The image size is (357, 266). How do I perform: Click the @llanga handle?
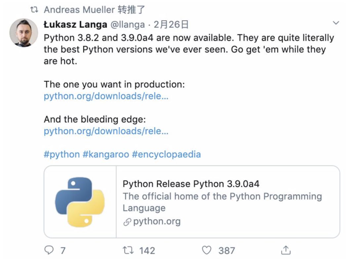click(x=128, y=24)
